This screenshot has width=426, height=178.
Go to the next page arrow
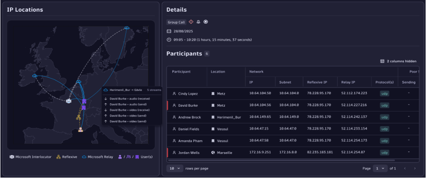click(x=415, y=168)
